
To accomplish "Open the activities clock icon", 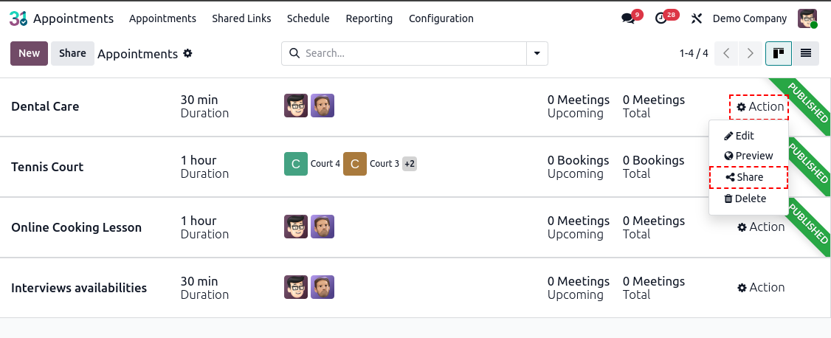I will [x=661, y=18].
